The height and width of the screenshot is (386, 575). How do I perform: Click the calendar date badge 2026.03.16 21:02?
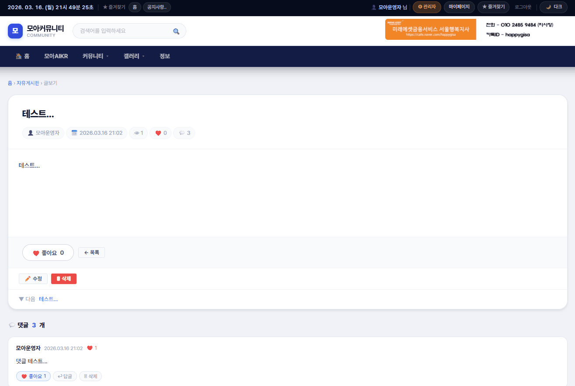[97, 133]
